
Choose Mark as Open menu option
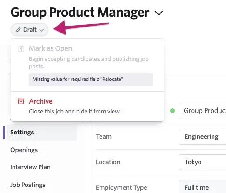click(x=87, y=65)
